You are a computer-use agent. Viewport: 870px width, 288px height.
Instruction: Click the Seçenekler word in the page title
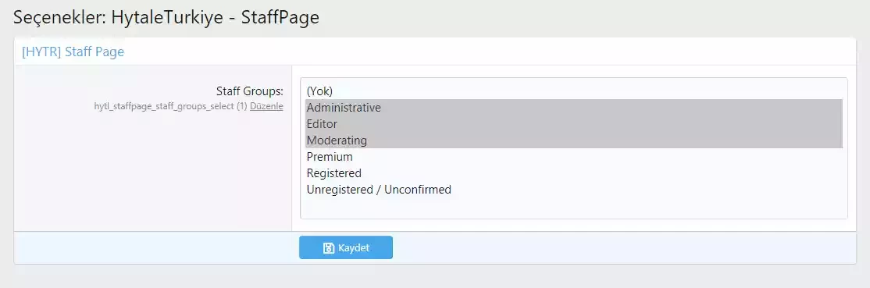pyautogui.click(x=57, y=17)
